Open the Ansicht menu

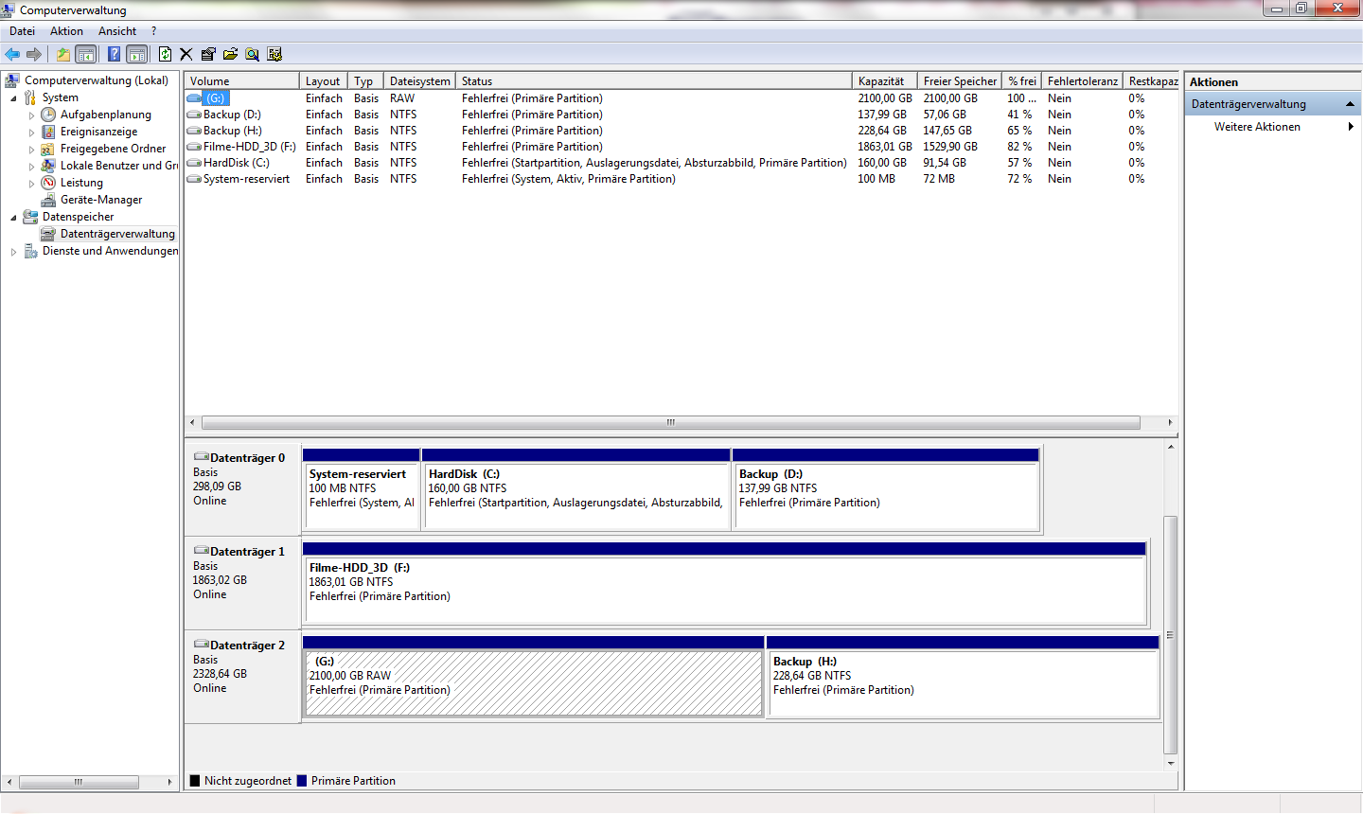coord(117,31)
